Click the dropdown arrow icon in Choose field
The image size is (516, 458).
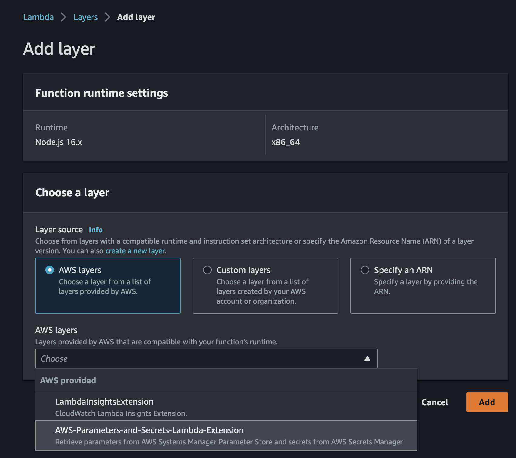pyautogui.click(x=367, y=359)
